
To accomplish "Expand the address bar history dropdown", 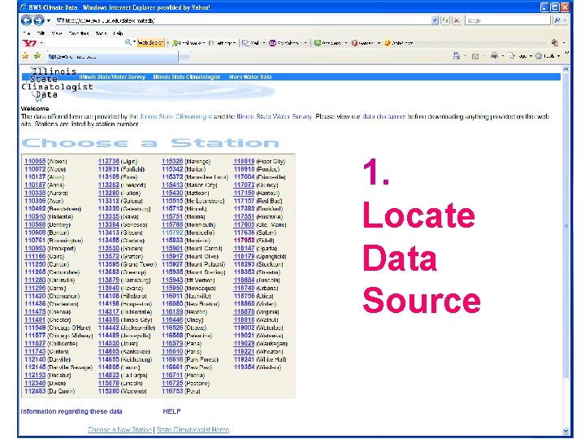I will (x=435, y=20).
